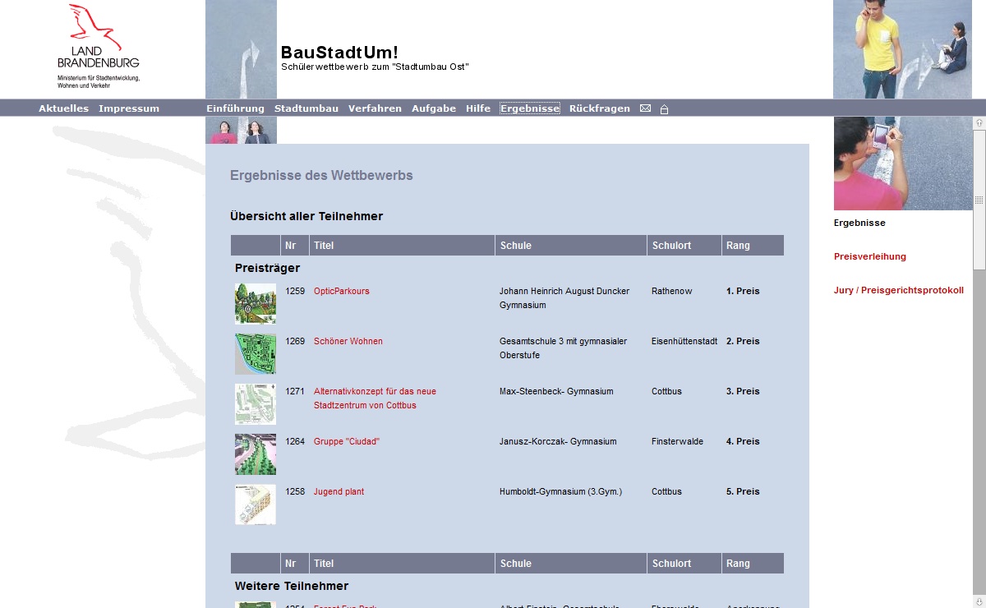Open the Impressum page
The height and width of the screenshot is (608, 986).
coord(129,108)
